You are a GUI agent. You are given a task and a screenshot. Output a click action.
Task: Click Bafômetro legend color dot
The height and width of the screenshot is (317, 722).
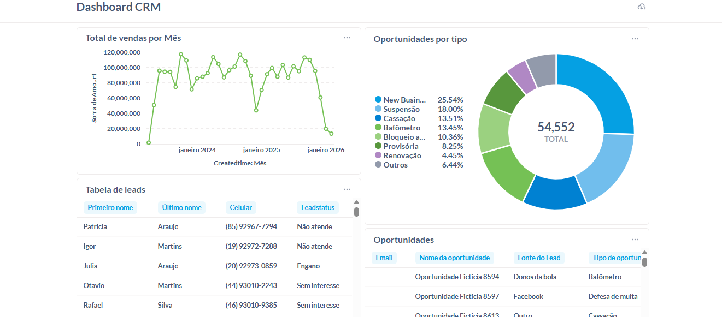tap(378, 128)
